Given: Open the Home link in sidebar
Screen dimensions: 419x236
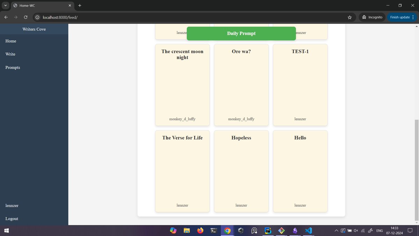Looking at the screenshot, I should pos(11,41).
